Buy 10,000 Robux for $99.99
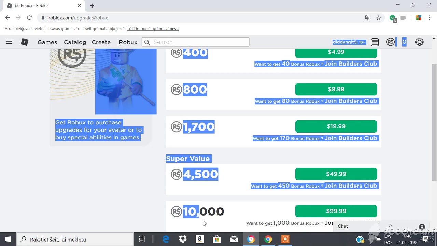This screenshot has width=437, height=246. pyautogui.click(x=336, y=211)
